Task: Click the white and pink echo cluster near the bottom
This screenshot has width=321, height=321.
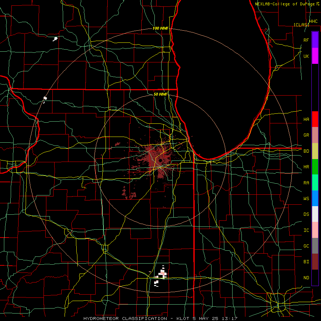Action: 160,276
